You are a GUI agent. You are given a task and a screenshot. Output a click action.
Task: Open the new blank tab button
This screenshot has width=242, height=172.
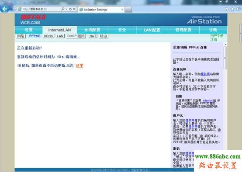pyautogui.click(x=128, y=10)
